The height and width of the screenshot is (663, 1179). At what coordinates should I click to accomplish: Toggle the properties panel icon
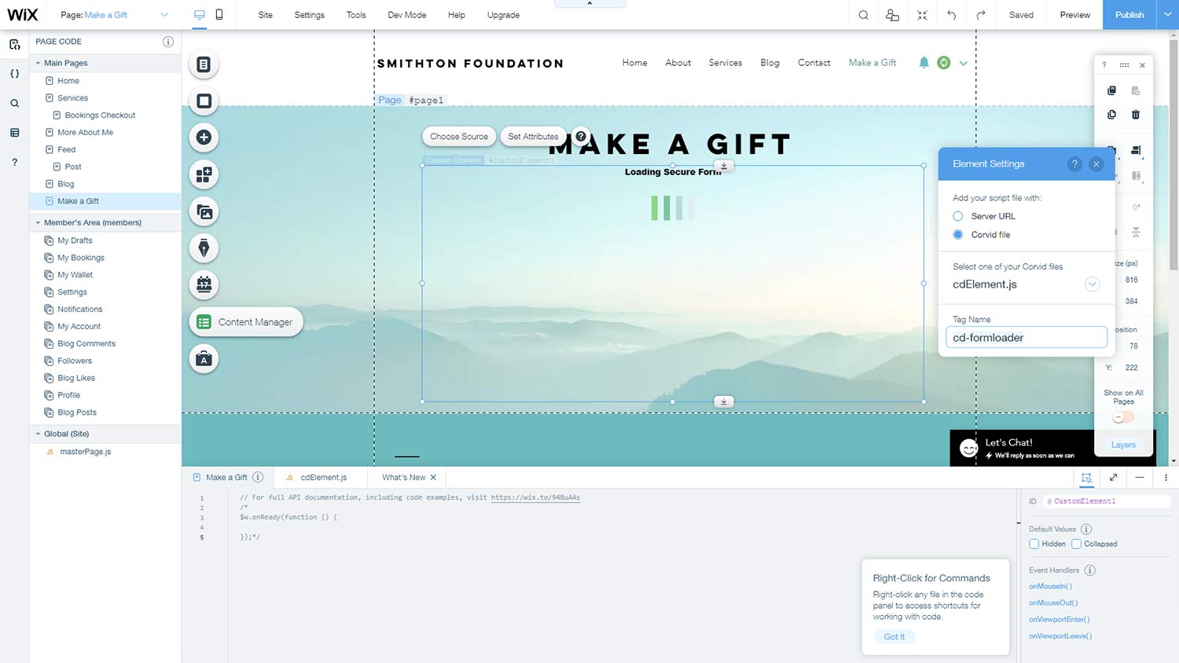[1086, 477]
